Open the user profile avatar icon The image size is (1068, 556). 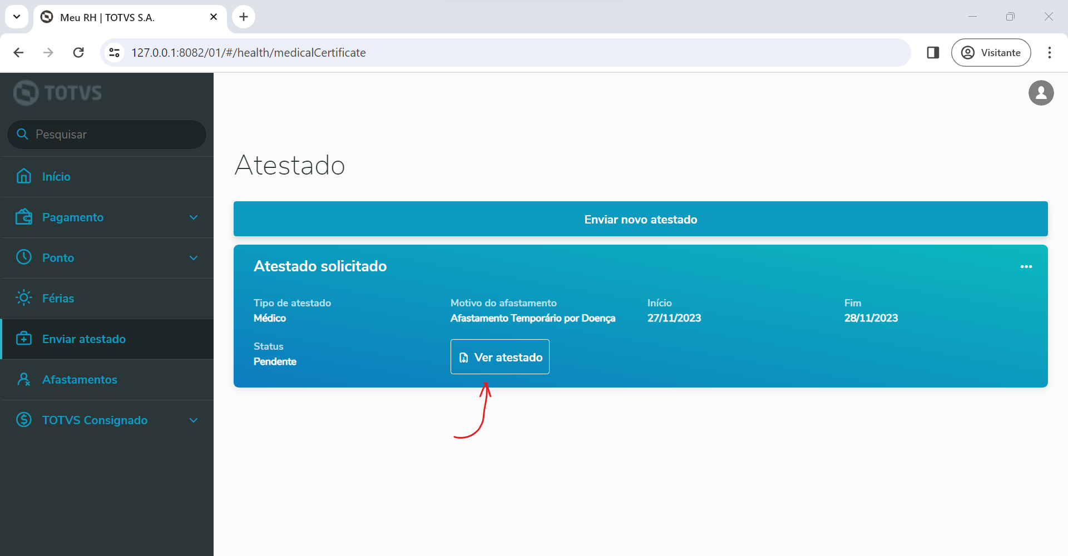tap(1041, 93)
